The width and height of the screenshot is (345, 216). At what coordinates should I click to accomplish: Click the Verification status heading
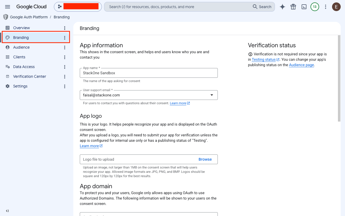[x=272, y=45]
